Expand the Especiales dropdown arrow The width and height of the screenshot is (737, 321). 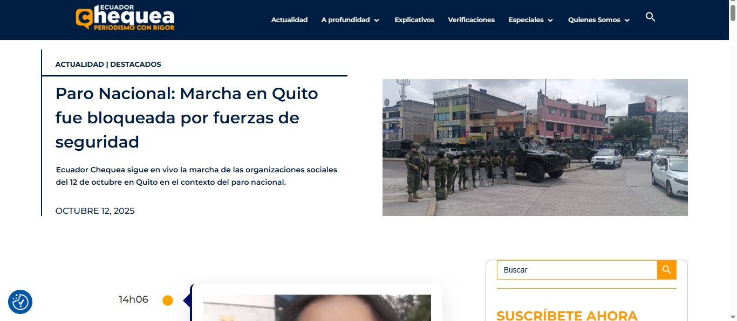(x=550, y=20)
